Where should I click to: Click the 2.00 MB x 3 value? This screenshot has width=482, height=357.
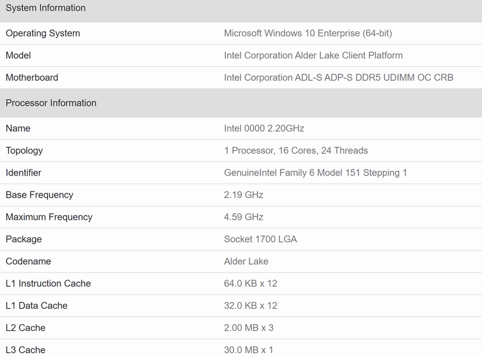tap(248, 328)
